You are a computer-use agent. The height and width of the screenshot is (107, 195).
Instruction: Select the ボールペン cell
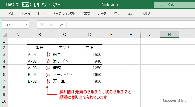pos(65,75)
